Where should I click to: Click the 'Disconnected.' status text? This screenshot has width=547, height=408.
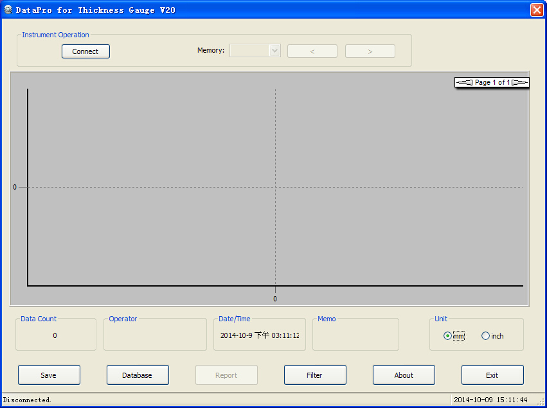pyautogui.click(x=27, y=400)
